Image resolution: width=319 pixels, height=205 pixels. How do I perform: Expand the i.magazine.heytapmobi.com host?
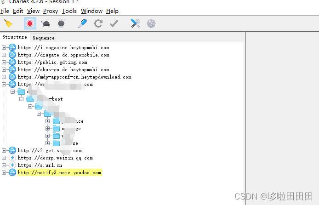[x=4, y=47]
